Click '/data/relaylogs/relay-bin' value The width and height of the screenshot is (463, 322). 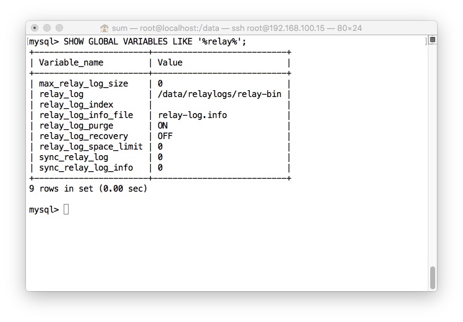click(219, 94)
